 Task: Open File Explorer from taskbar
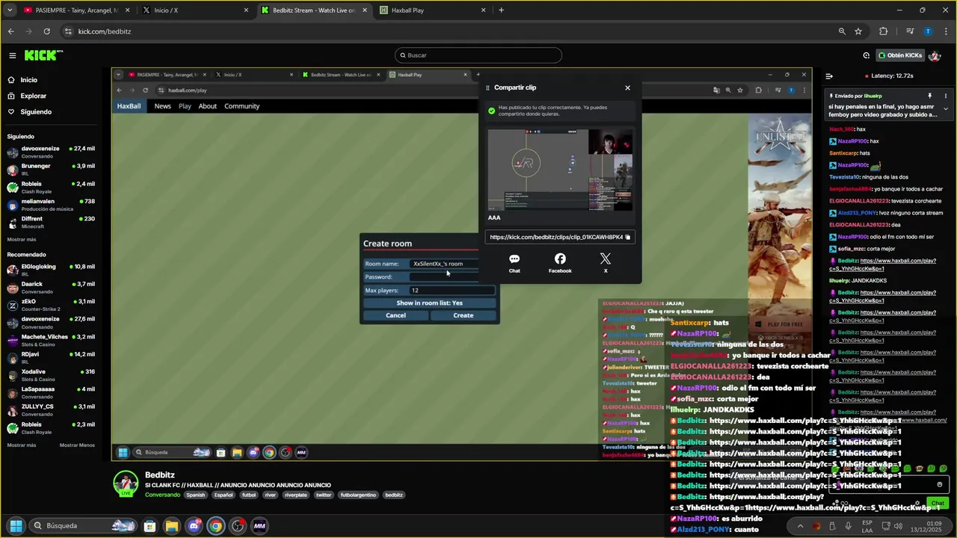[x=171, y=526]
